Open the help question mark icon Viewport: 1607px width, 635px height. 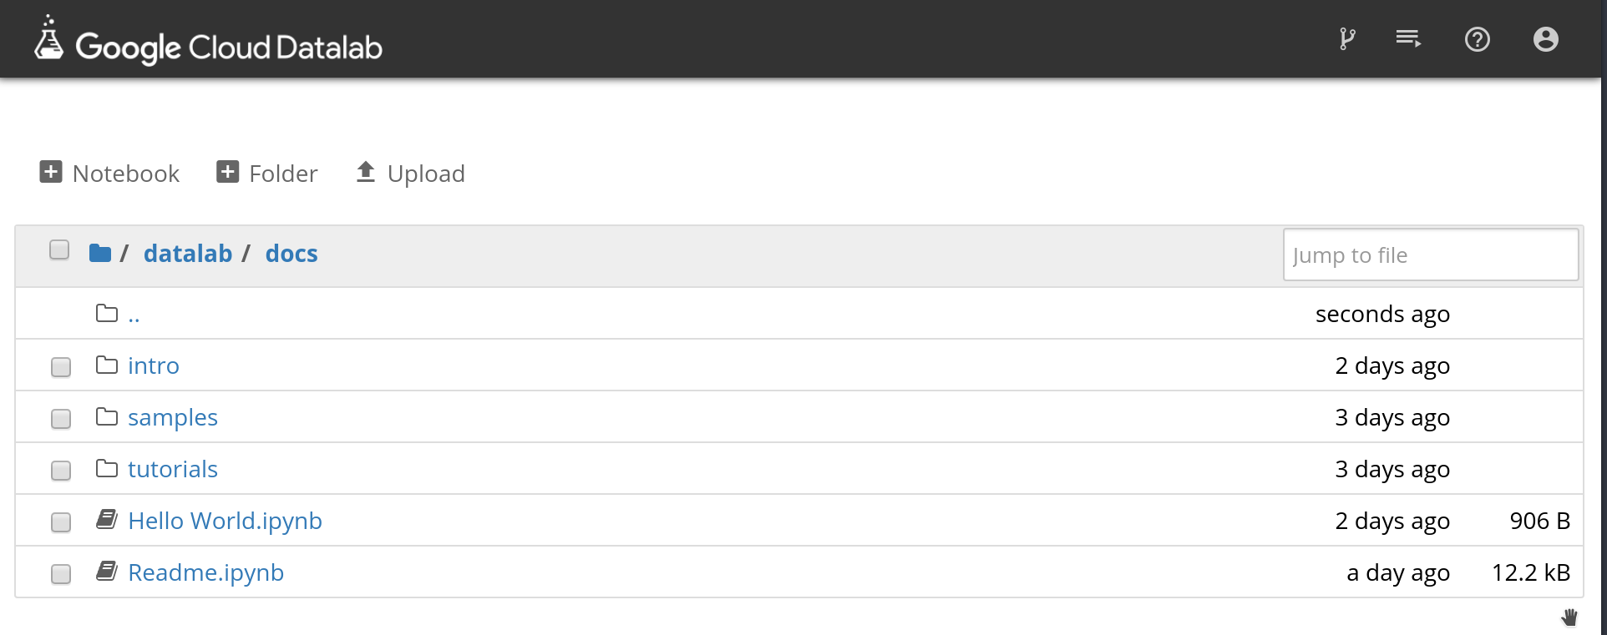(x=1477, y=39)
